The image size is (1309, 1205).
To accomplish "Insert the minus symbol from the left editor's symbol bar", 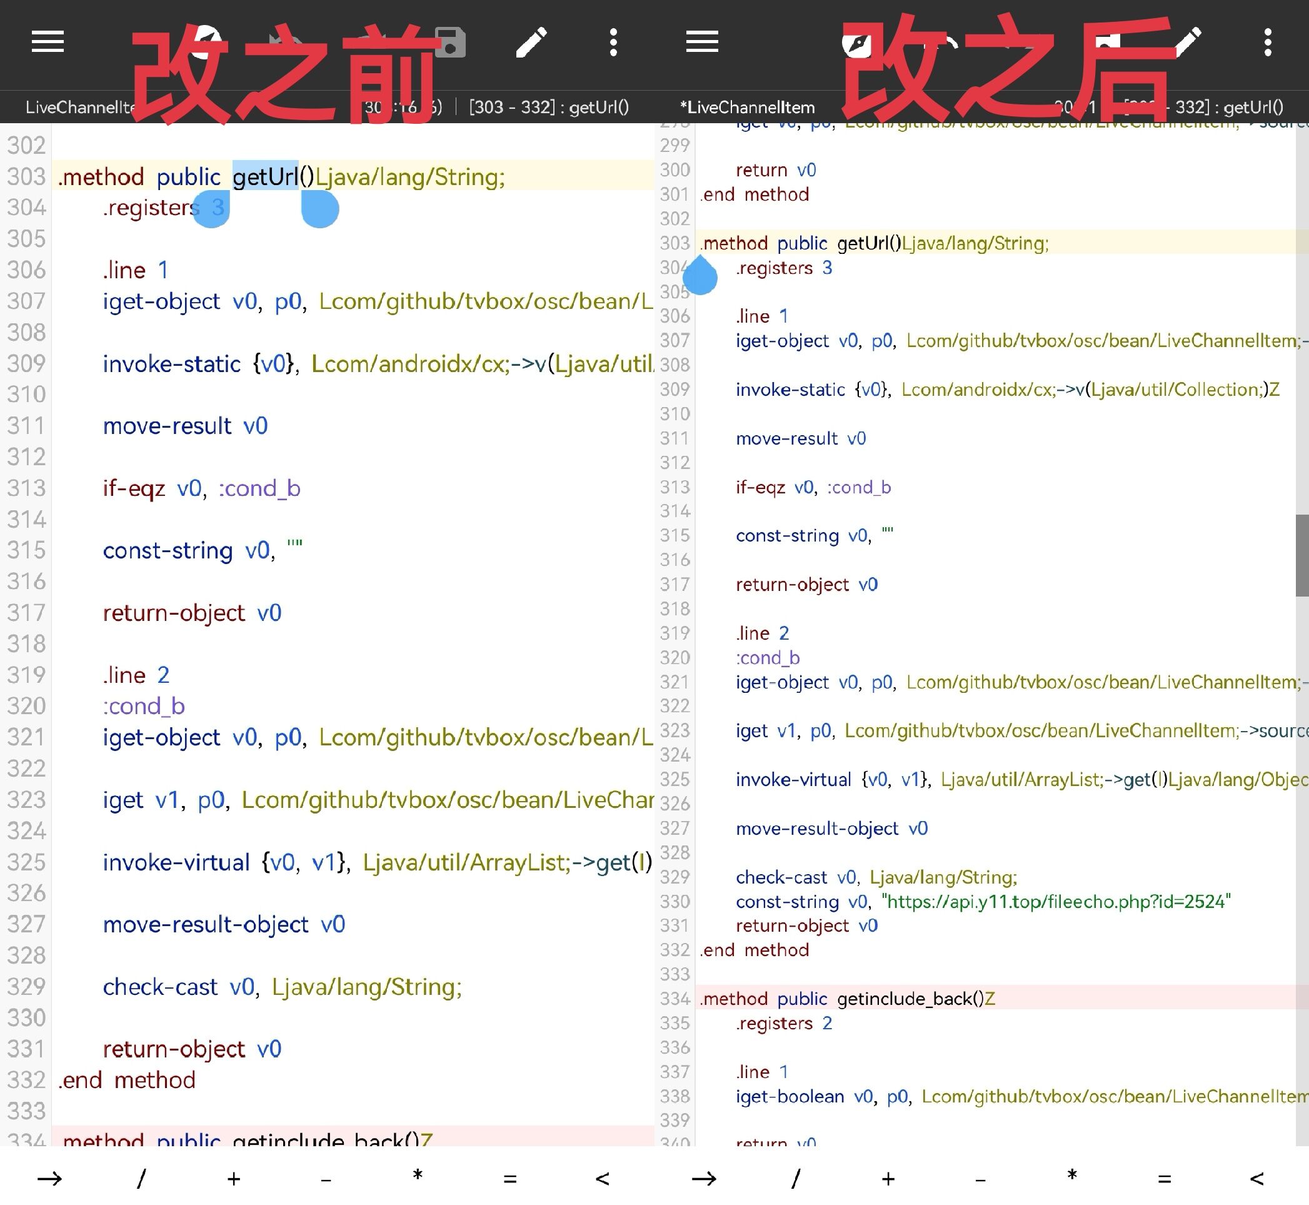I will 326,1179.
